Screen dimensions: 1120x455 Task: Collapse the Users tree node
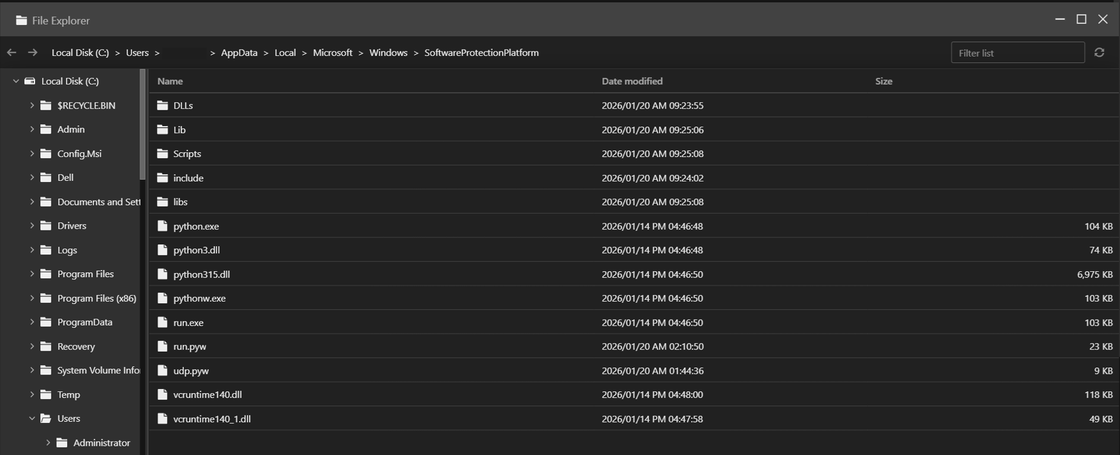pos(32,419)
